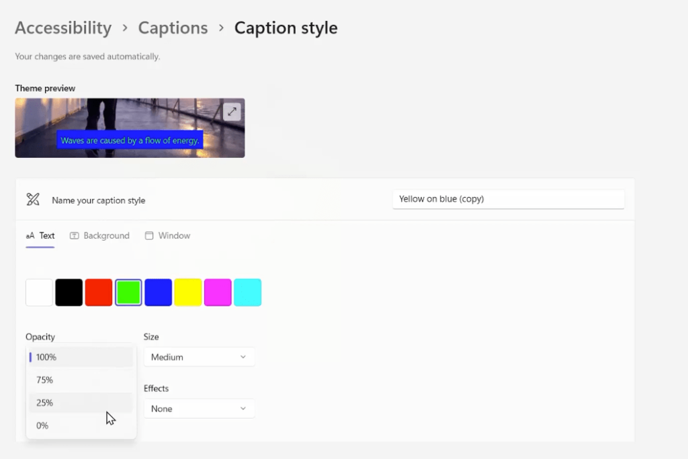Click the window icon on the Window tab
The width and height of the screenshot is (688, 459).
[x=148, y=236]
